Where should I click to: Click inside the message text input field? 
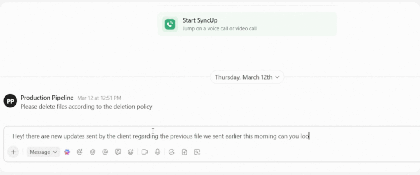point(205,136)
